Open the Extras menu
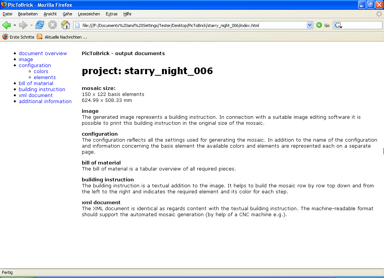 pyautogui.click(x=112, y=14)
